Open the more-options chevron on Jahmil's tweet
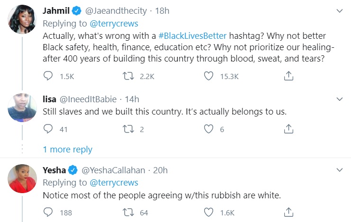The image size is (351, 222). coord(339,10)
